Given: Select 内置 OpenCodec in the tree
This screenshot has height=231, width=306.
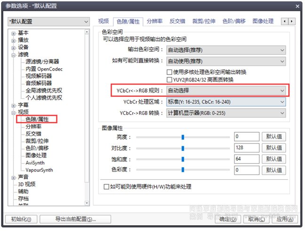Looking at the screenshot, I should click(x=44, y=69).
